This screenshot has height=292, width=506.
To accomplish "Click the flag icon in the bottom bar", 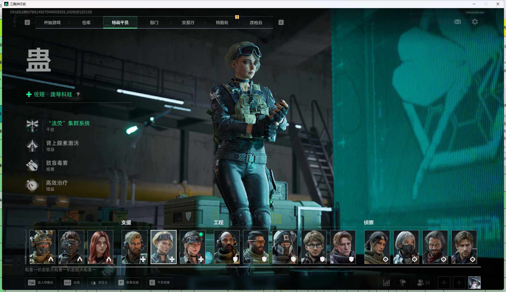I will pos(403,282).
